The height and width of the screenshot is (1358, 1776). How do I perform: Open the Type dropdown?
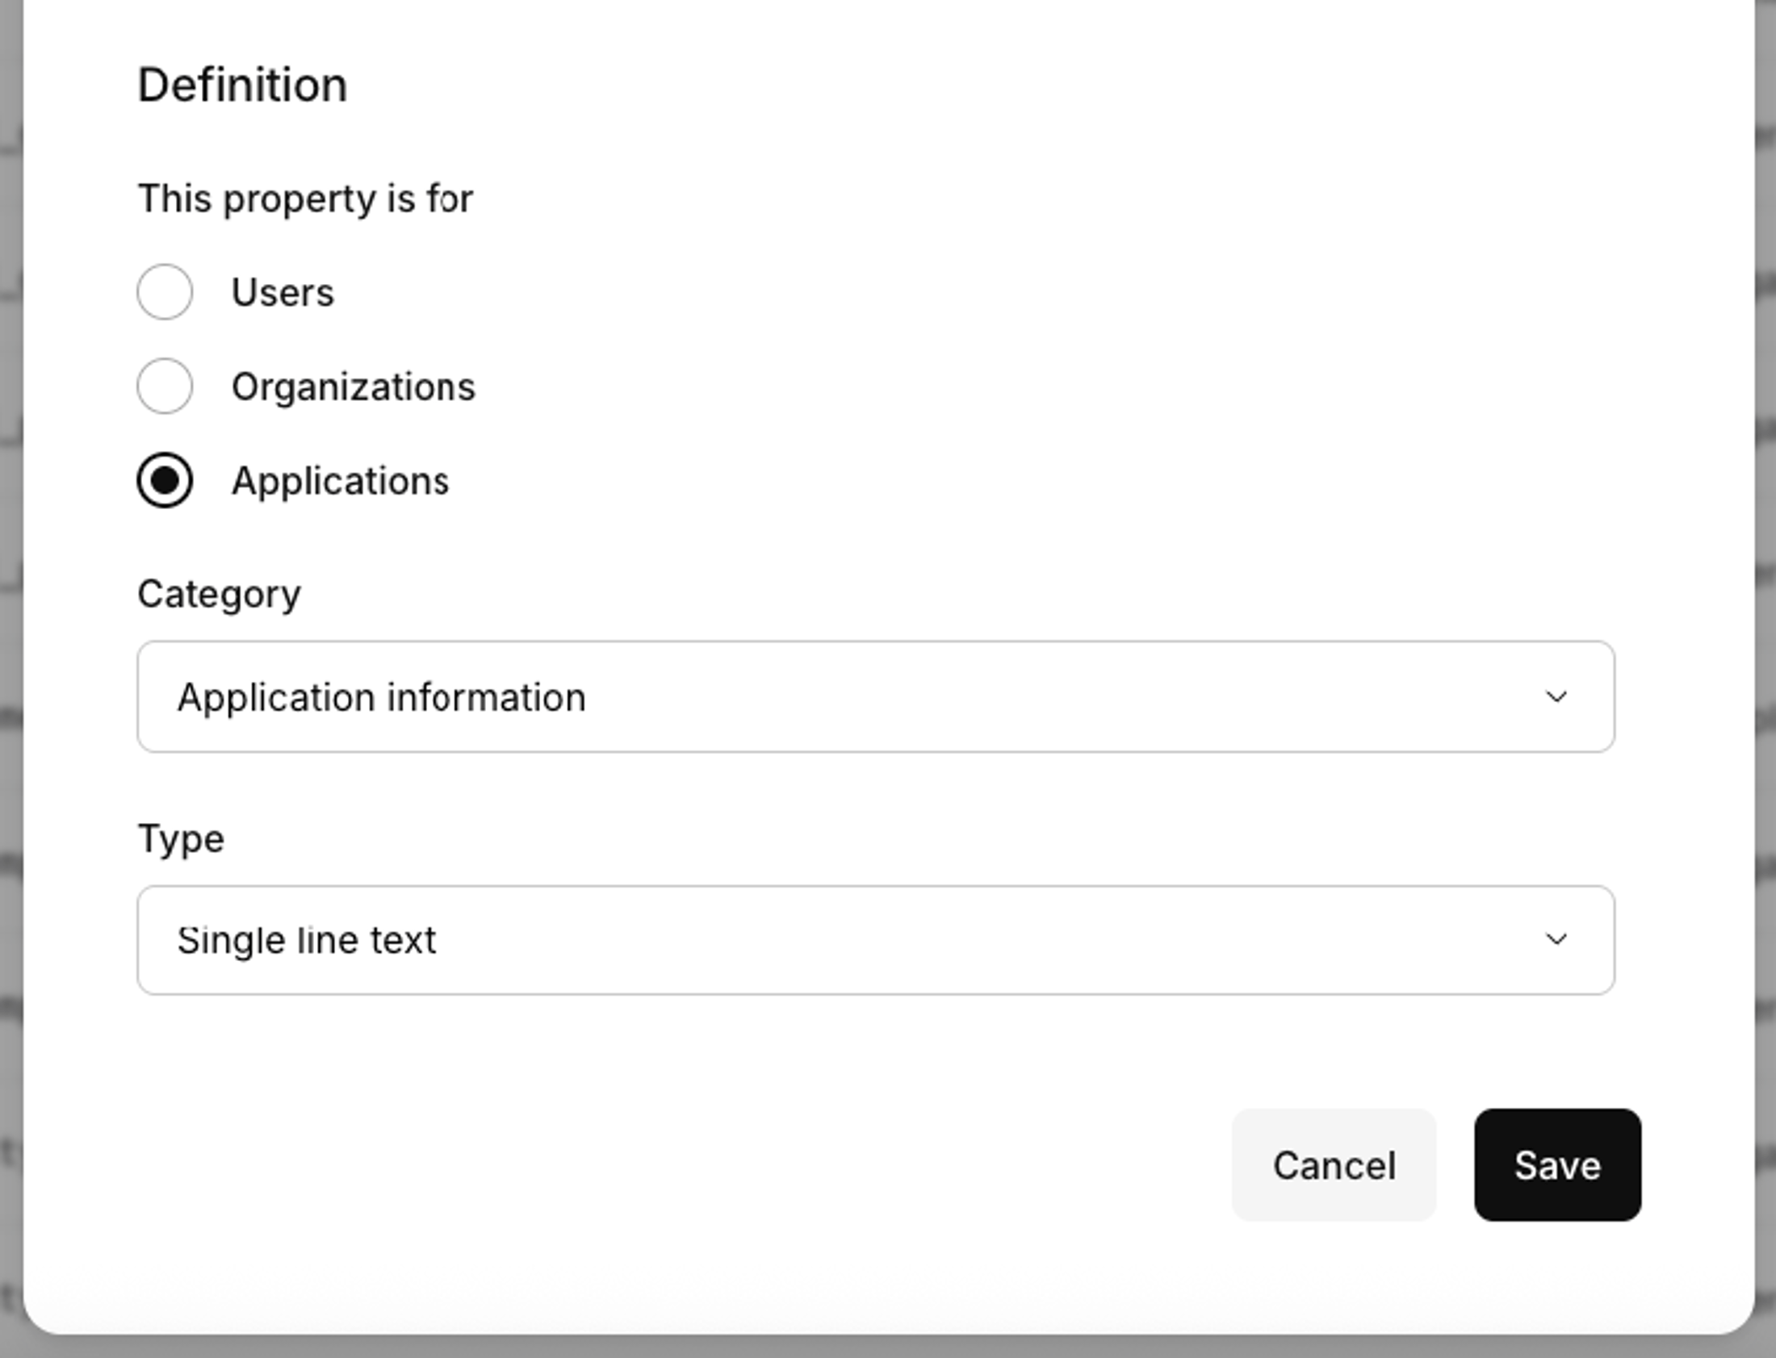[875, 940]
